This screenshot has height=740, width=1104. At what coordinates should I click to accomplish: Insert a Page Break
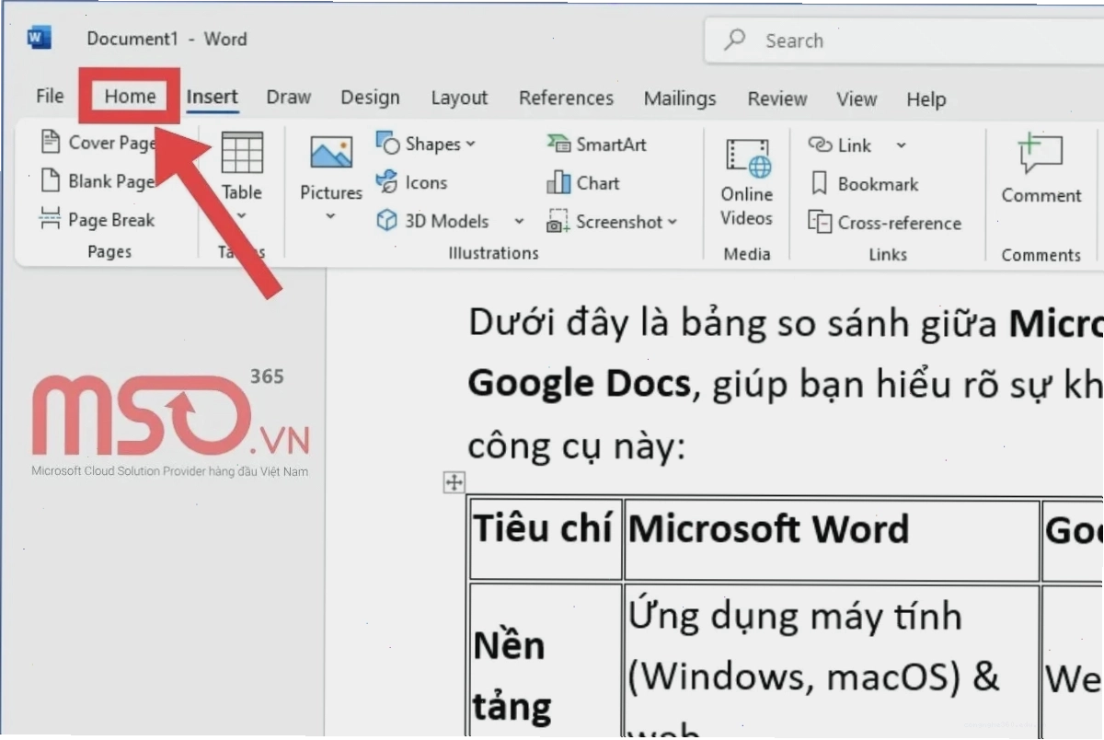[98, 220]
